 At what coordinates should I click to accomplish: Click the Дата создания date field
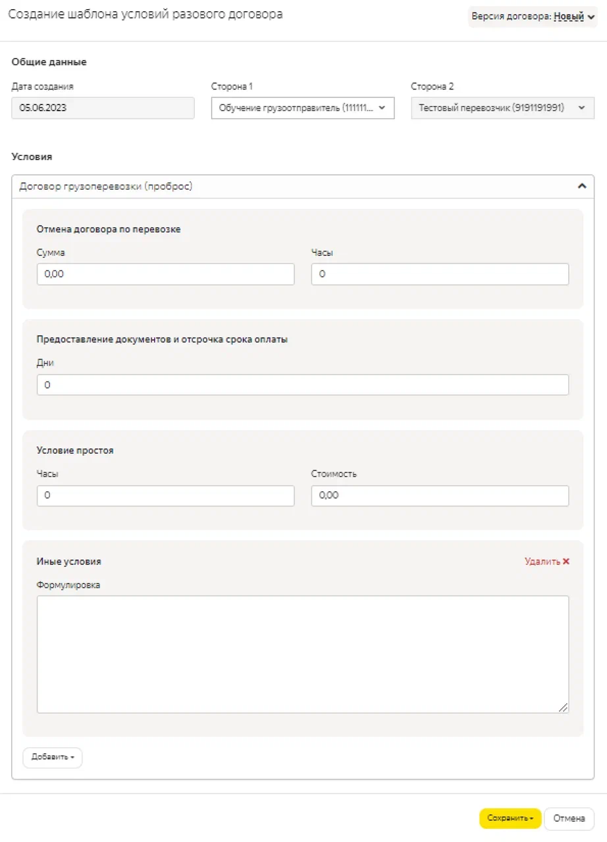103,109
